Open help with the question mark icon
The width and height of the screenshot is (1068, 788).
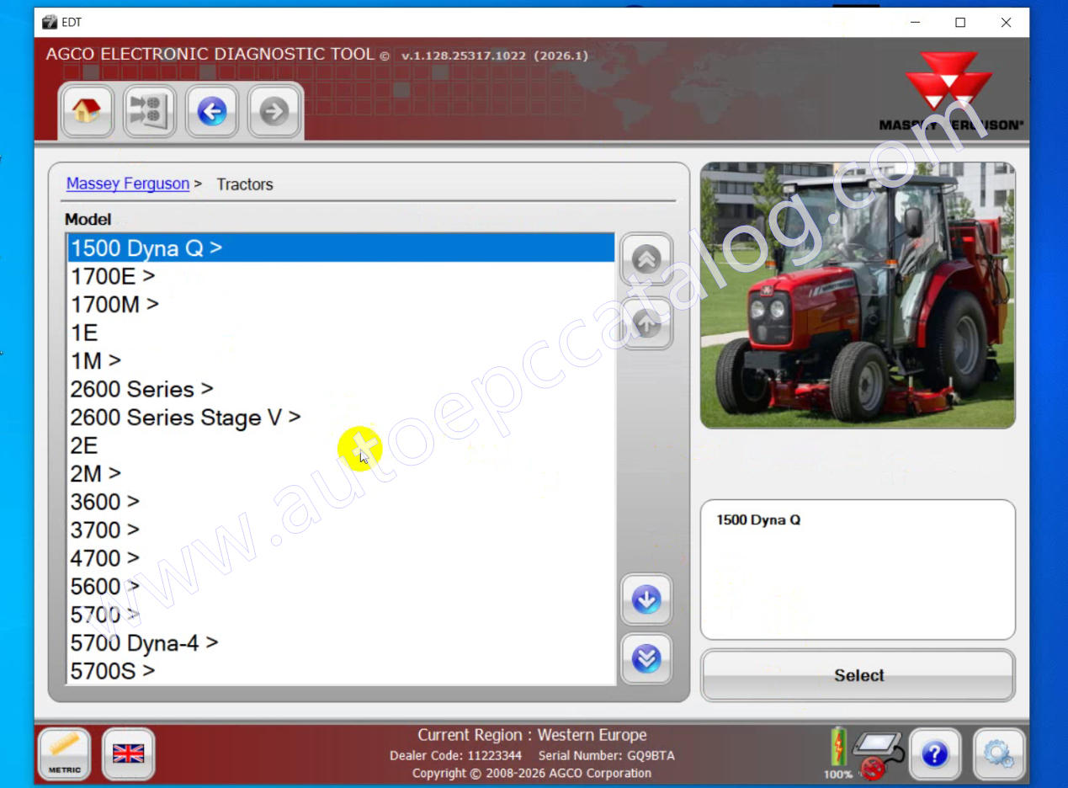(934, 753)
